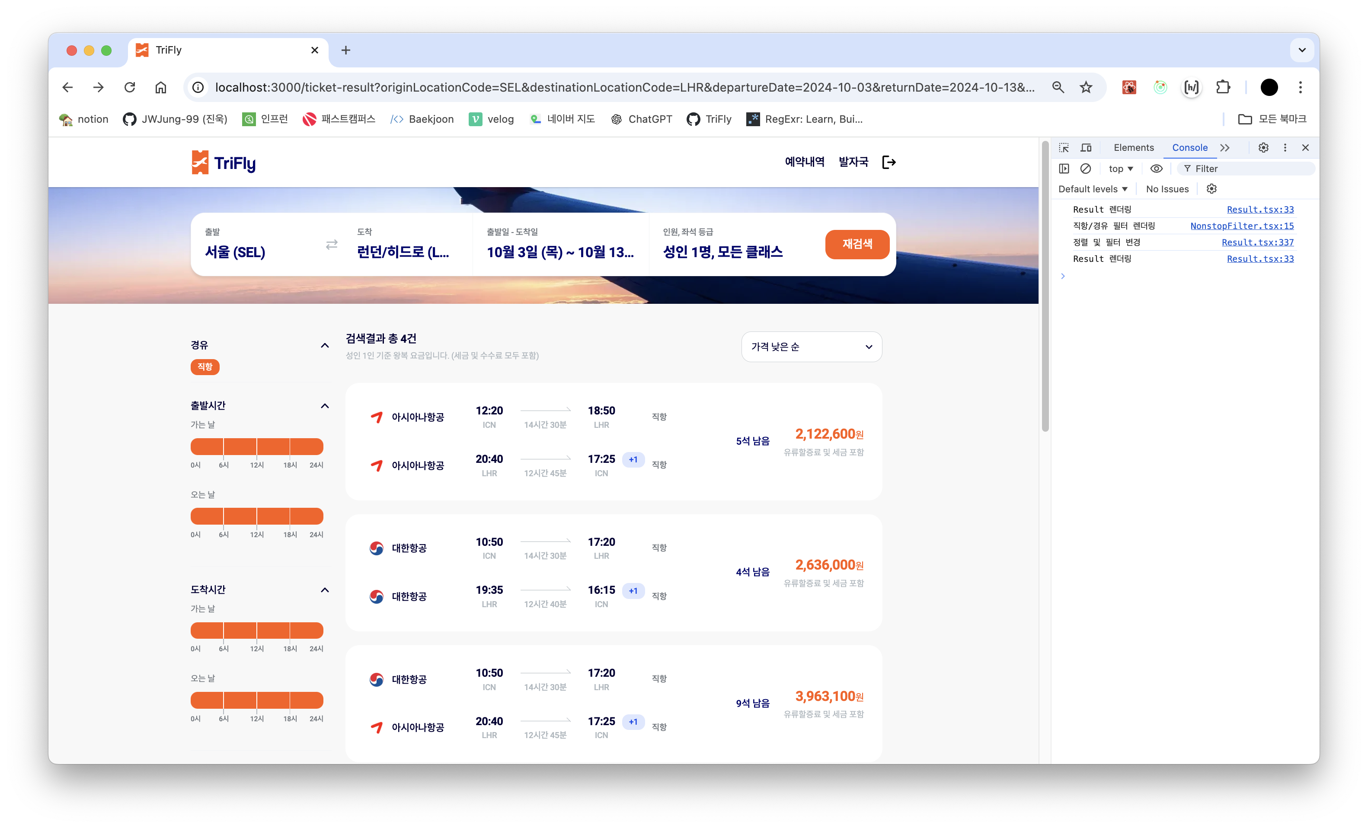Swap origin and destination with arrows icon
Screen dimensions: 1368x828
click(332, 244)
